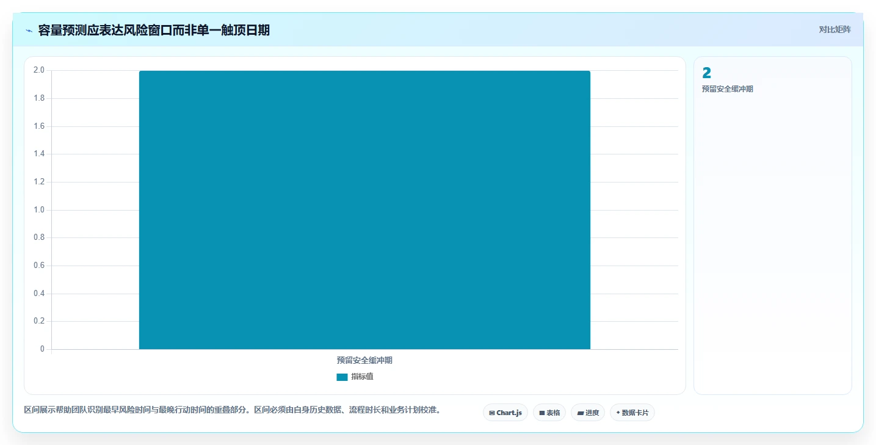The height and width of the screenshot is (445, 876).
Task: Click the large number 2 in the data card
Action: pyautogui.click(x=707, y=73)
